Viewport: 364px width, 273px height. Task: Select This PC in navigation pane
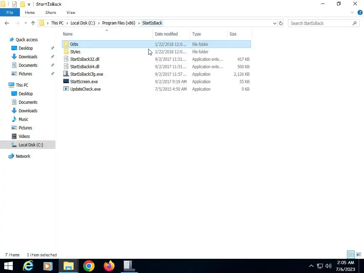22,85
